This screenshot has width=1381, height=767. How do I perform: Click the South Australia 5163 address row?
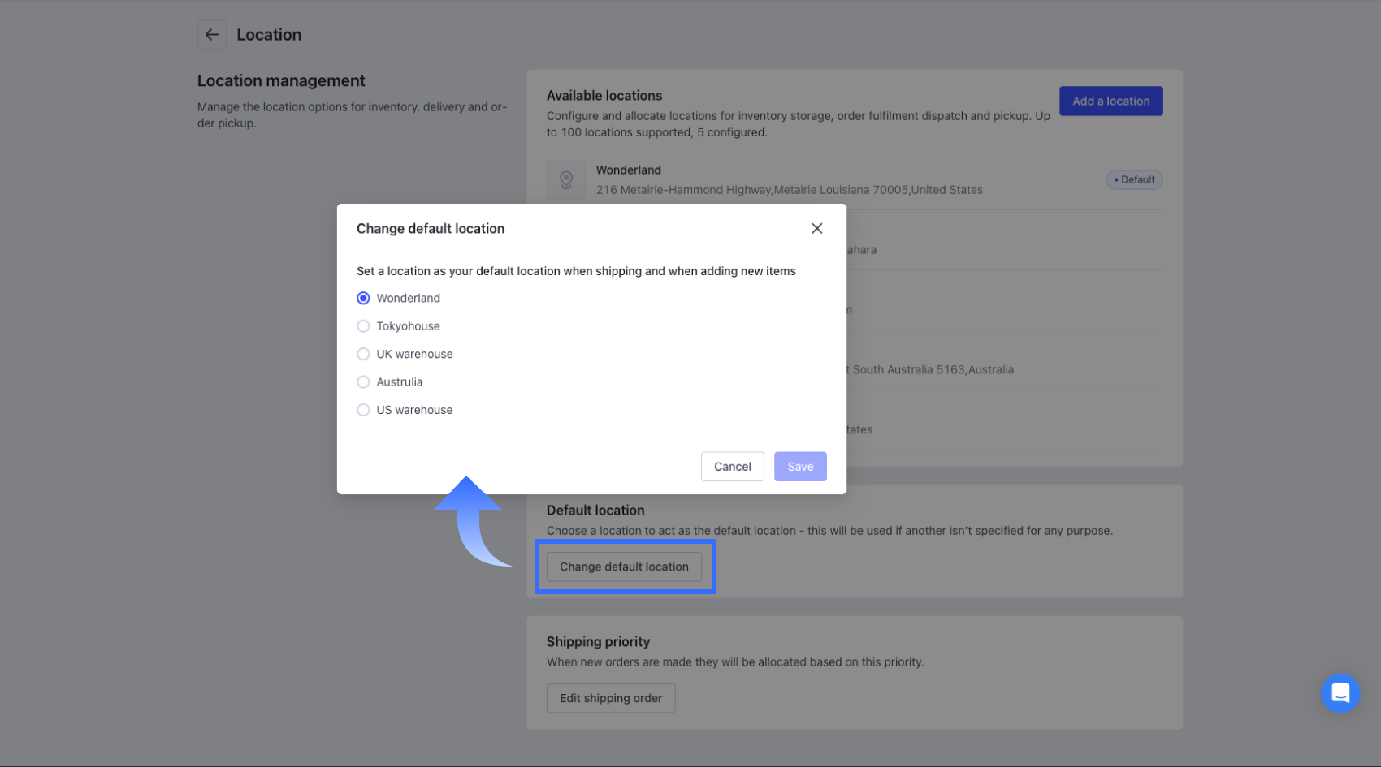point(933,370)
